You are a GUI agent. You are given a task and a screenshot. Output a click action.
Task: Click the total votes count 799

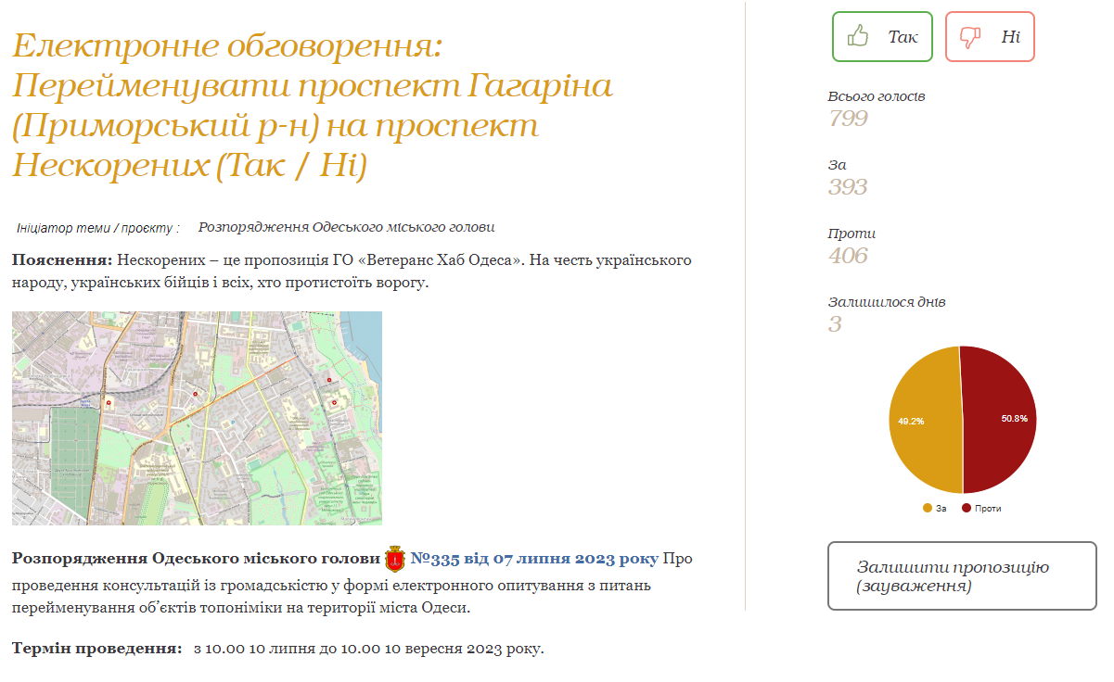point(847,118)
